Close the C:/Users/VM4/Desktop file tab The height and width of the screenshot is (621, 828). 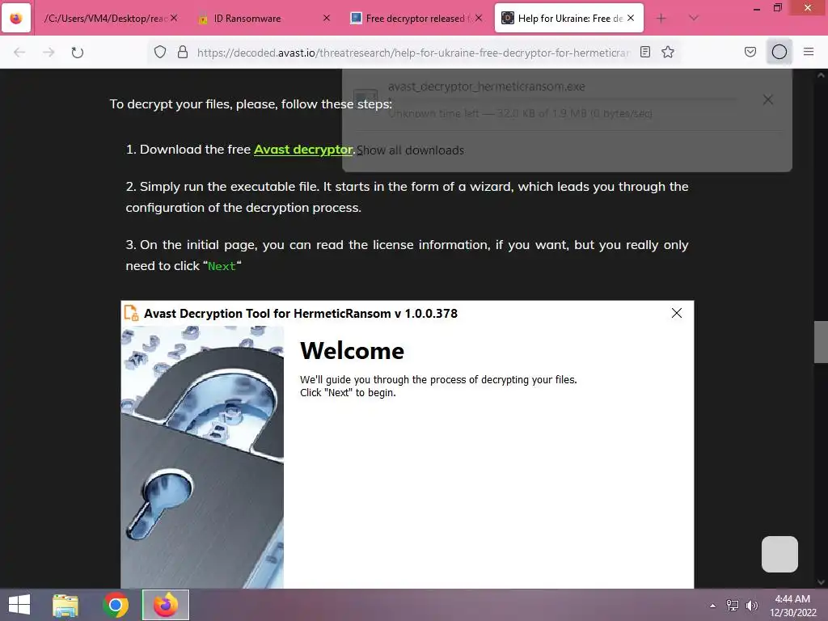point(174,19)
